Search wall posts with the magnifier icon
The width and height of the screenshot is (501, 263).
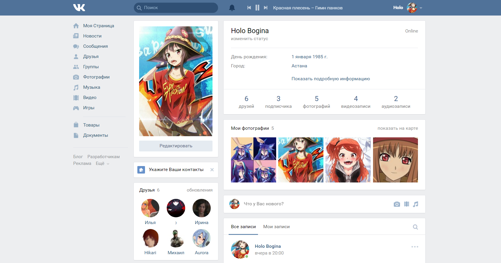415,227
